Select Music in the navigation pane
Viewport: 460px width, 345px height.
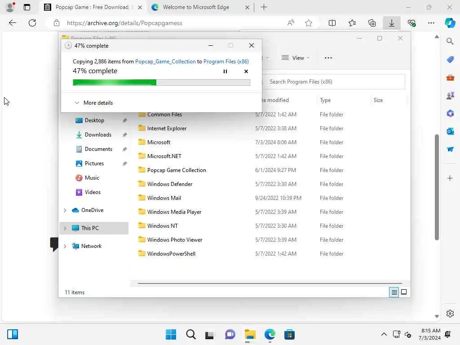point(92,178)
